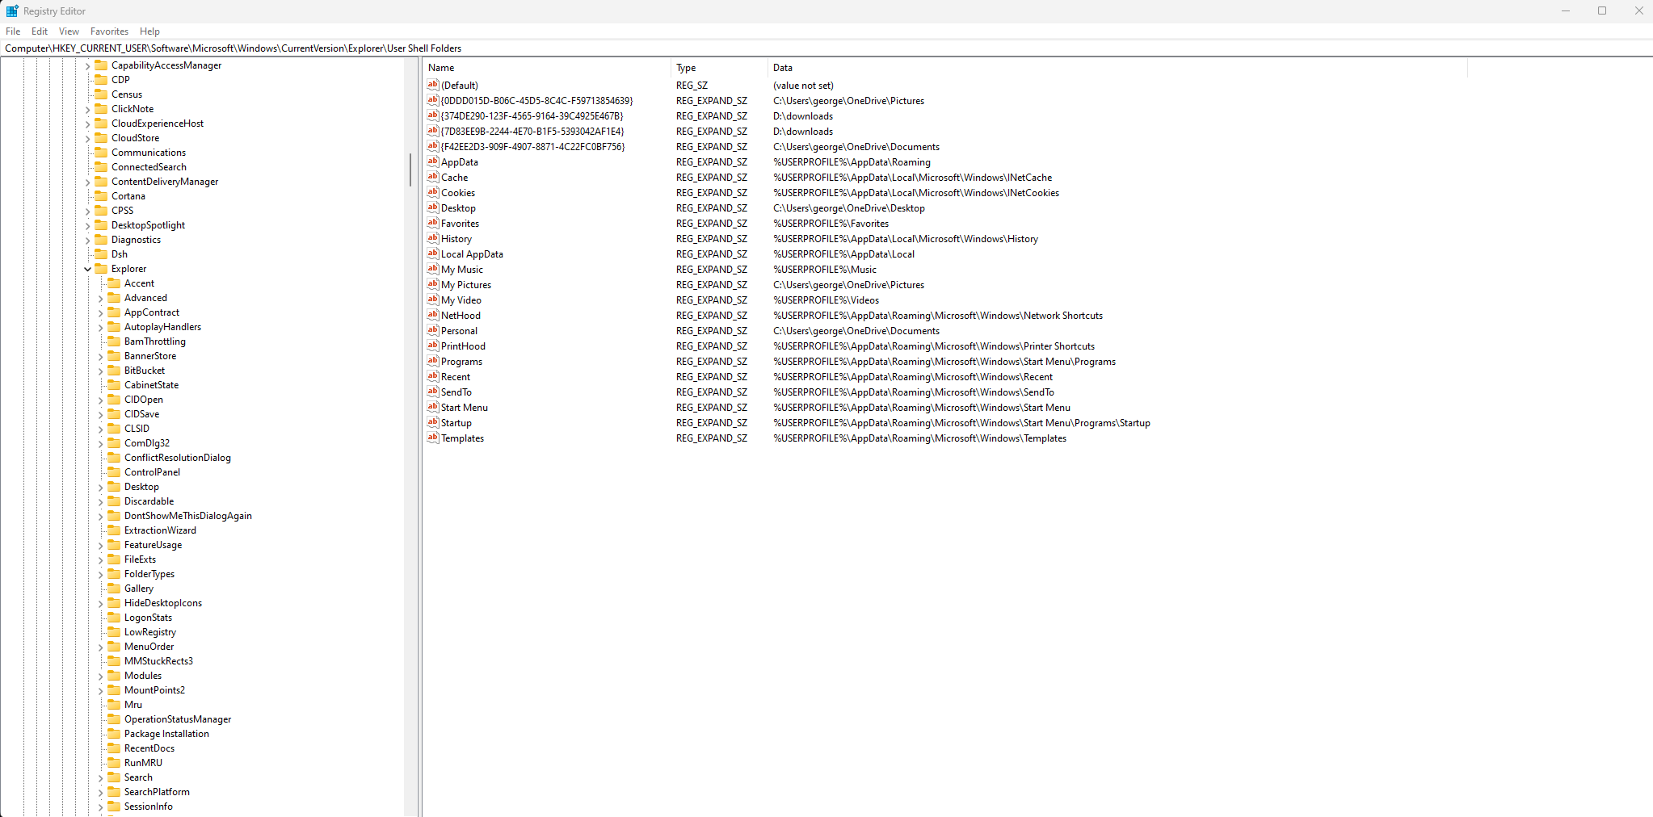Click the string icon of the Startup value
This screenshot has height=817, width=1653.
433,422
